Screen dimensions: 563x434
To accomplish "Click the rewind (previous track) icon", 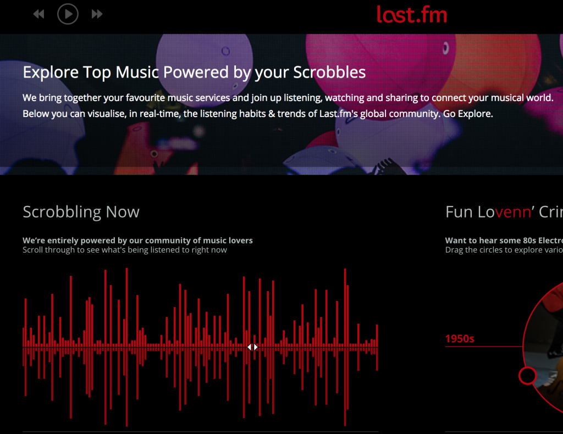I will tap(39, 14).
